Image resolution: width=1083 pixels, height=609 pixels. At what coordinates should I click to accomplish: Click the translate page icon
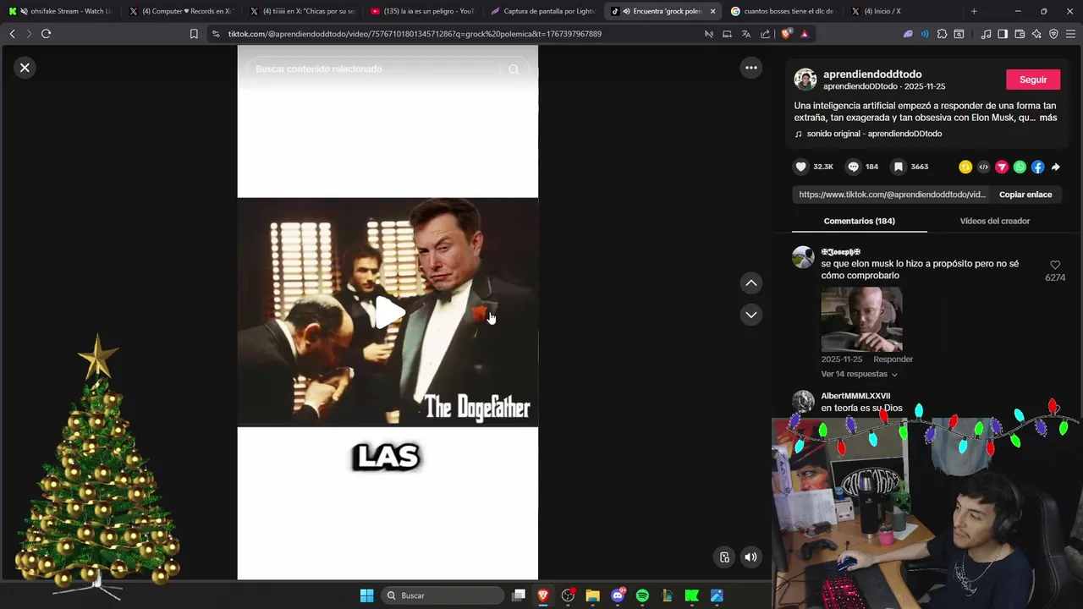(x=745, y=34)
